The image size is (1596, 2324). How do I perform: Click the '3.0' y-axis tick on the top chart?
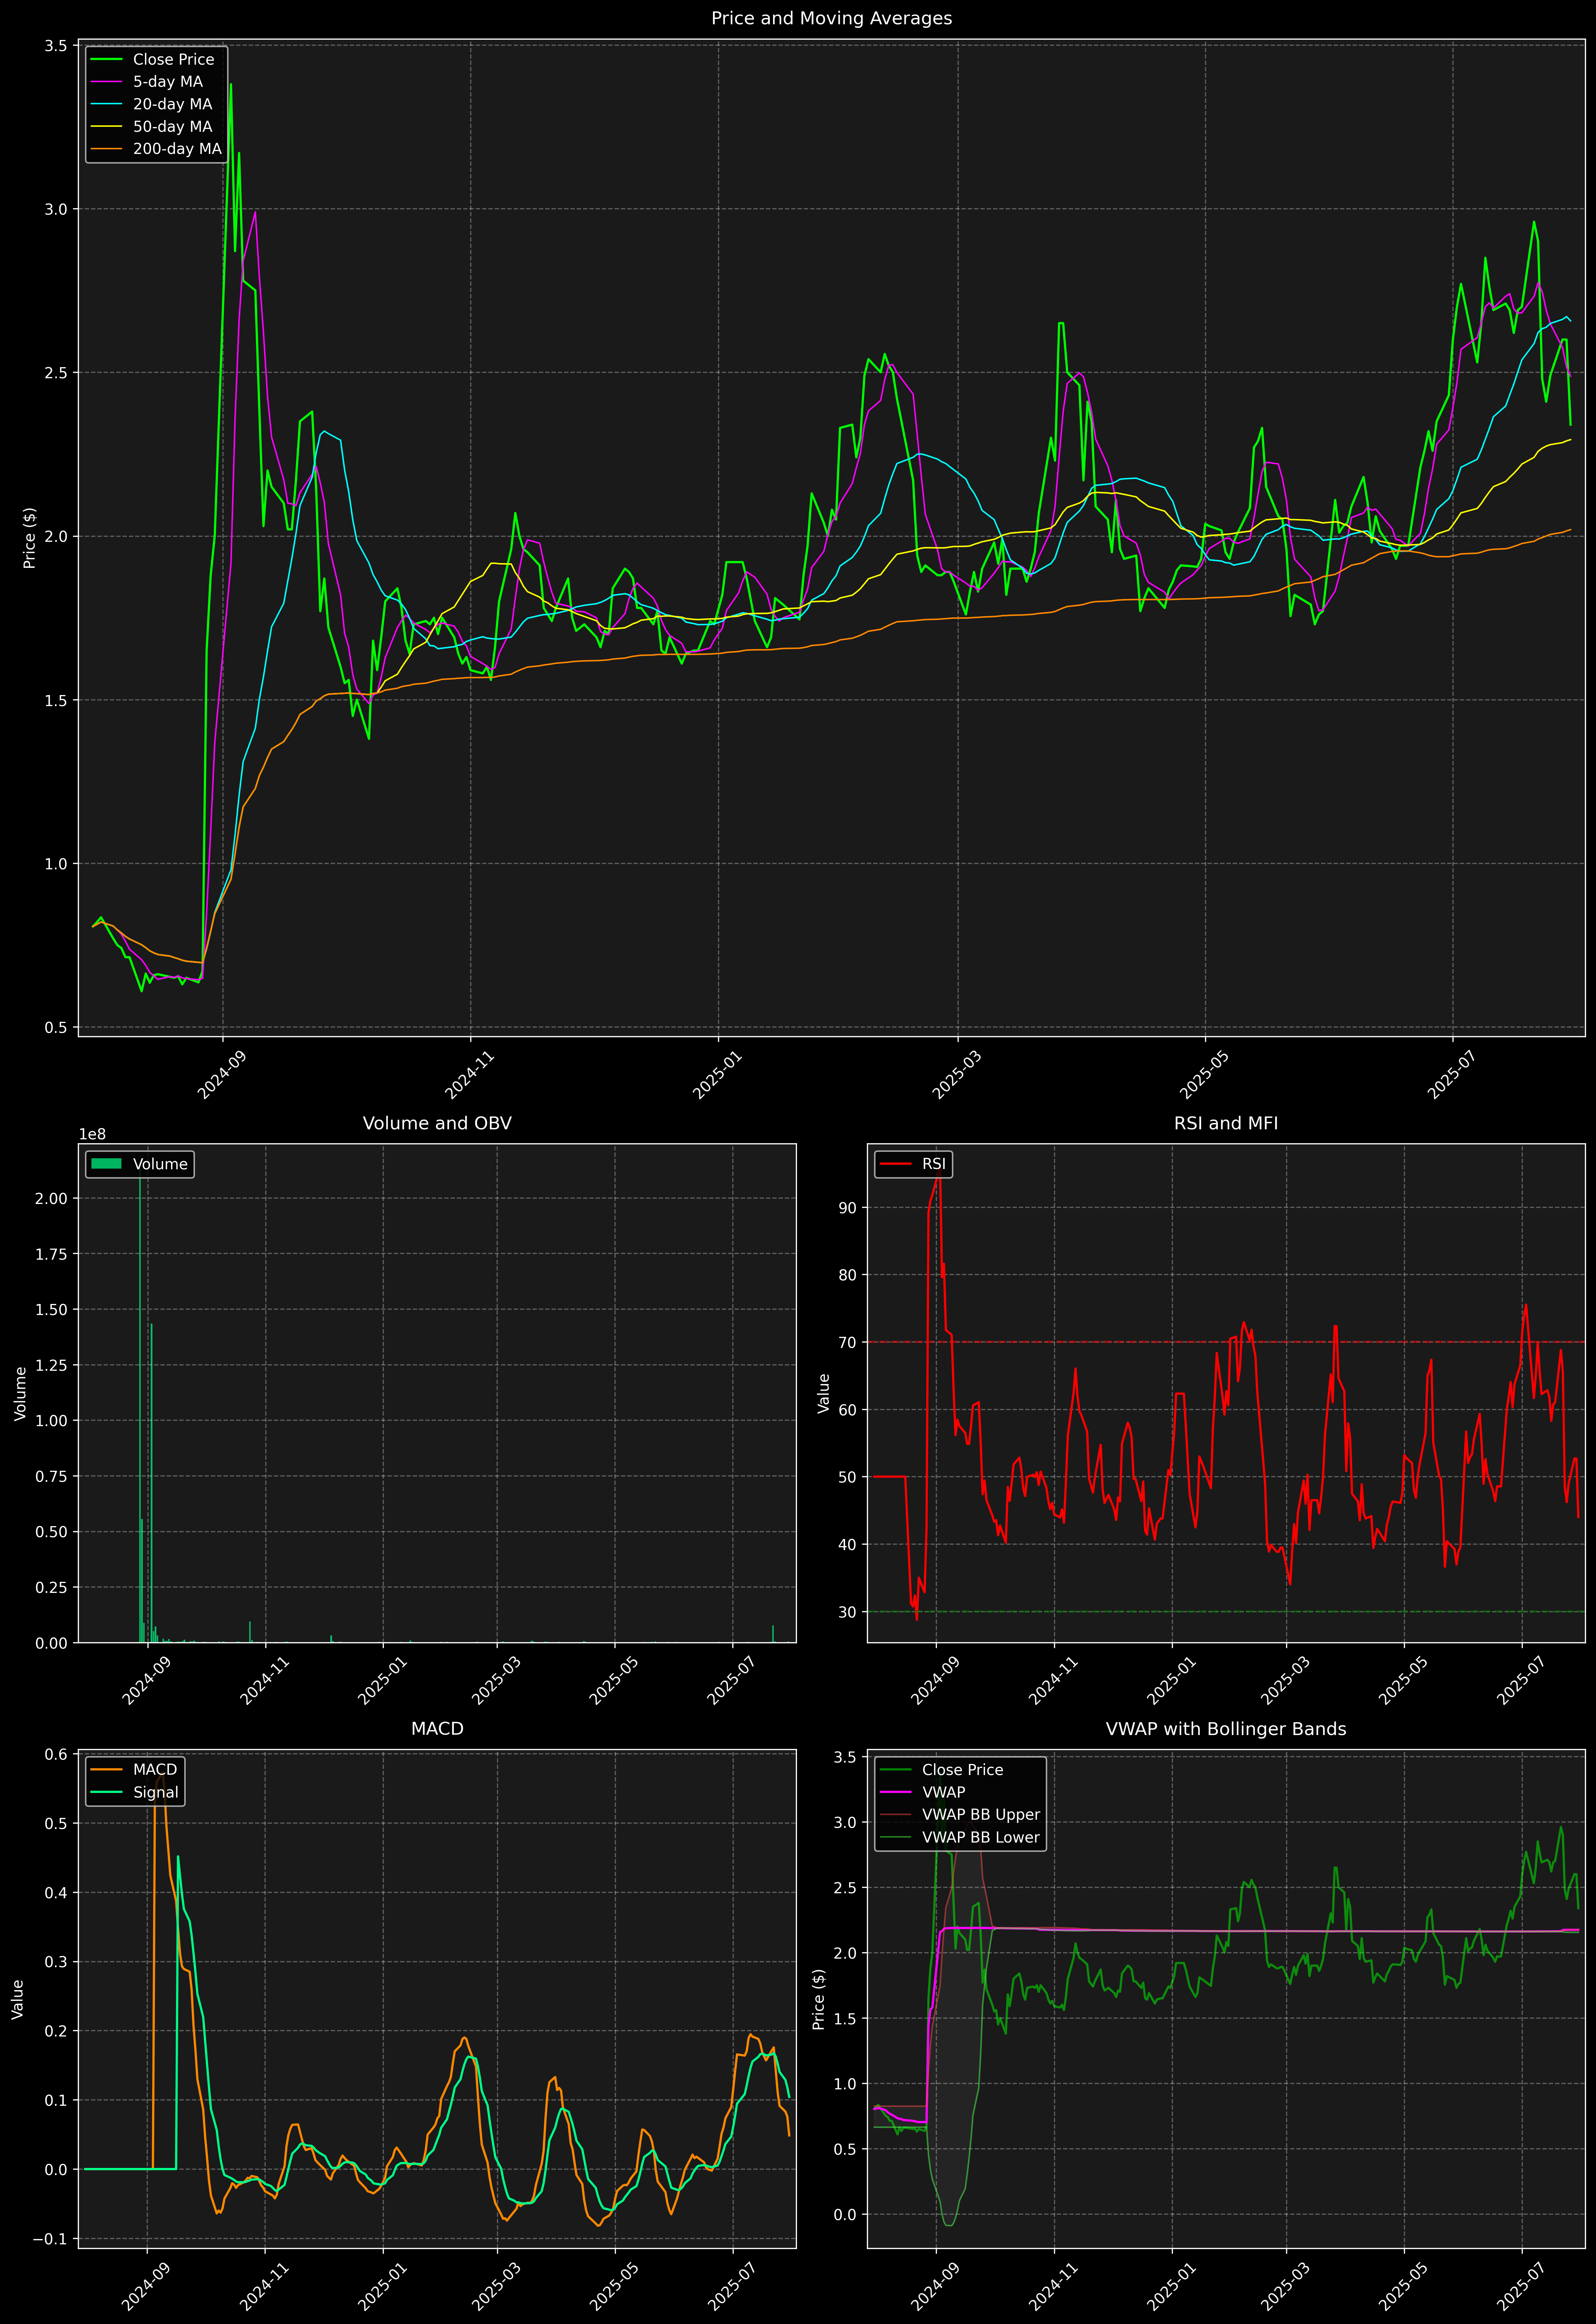pos(56,209)
